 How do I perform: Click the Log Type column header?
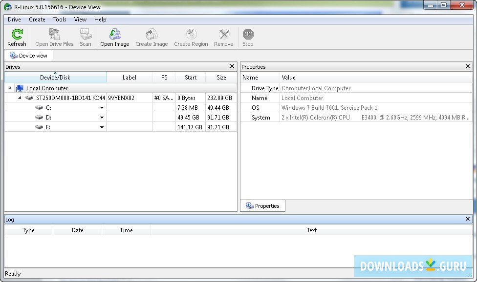[x=29, y=230]
